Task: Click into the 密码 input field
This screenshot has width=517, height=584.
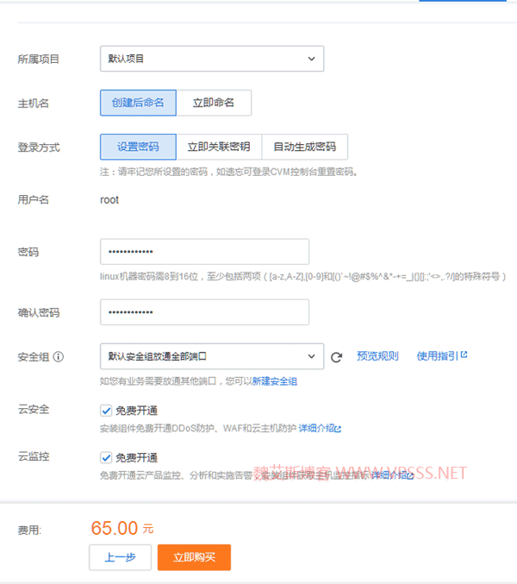Action: click(x=204, y=252)
